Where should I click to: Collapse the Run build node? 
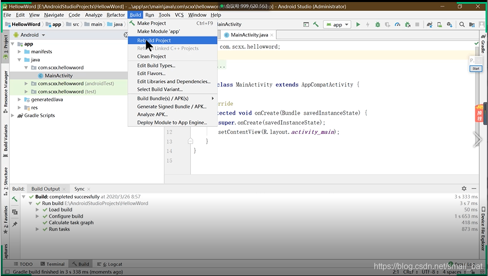30,203
